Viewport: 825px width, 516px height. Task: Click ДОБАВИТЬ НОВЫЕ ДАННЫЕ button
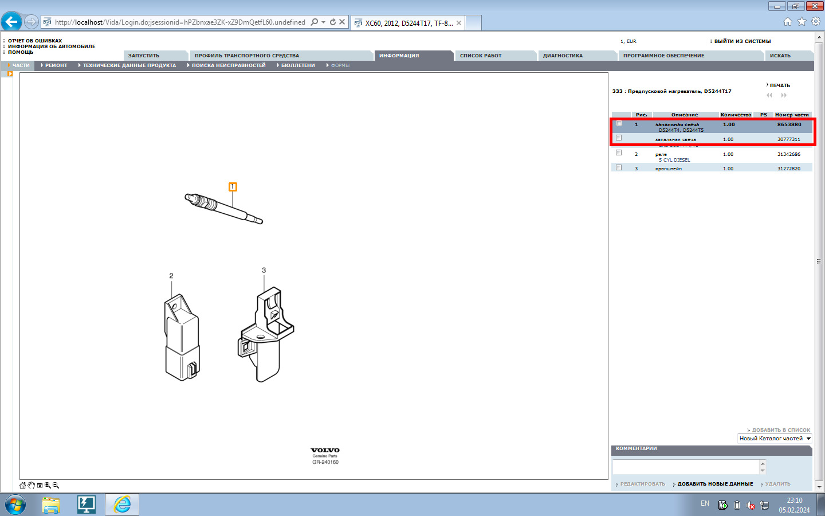pyautogui.click(x=715, y=484)
